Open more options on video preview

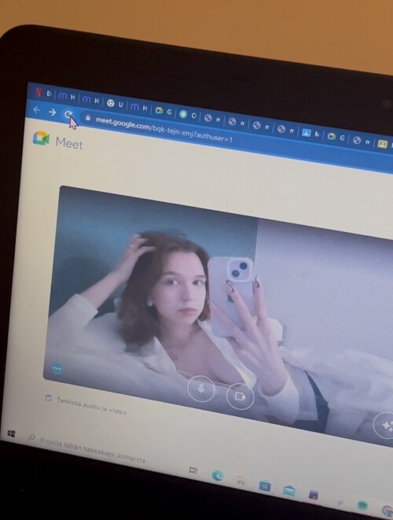coord(57,368)
